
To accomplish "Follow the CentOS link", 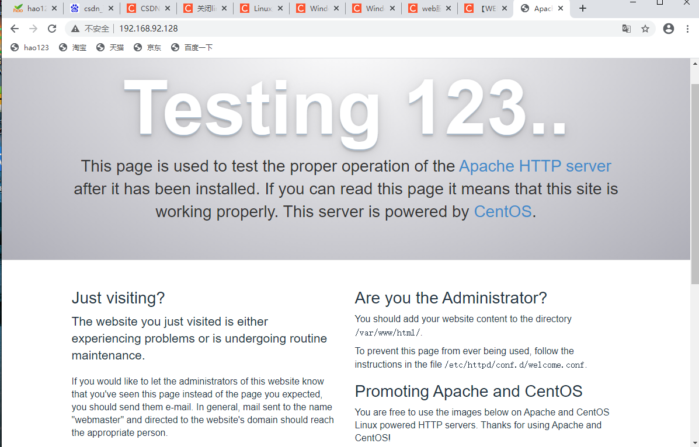I will click(x=503, y=212).
